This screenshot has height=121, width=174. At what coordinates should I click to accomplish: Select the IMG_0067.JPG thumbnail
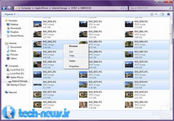pyautogui.click(x=129, y=54)
